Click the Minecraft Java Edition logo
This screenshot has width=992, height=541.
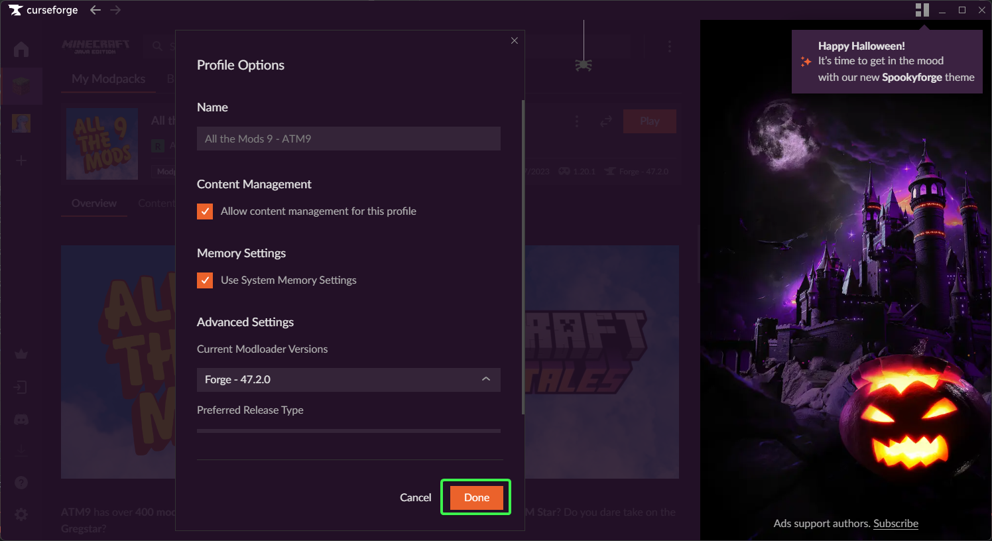[95, 46]
